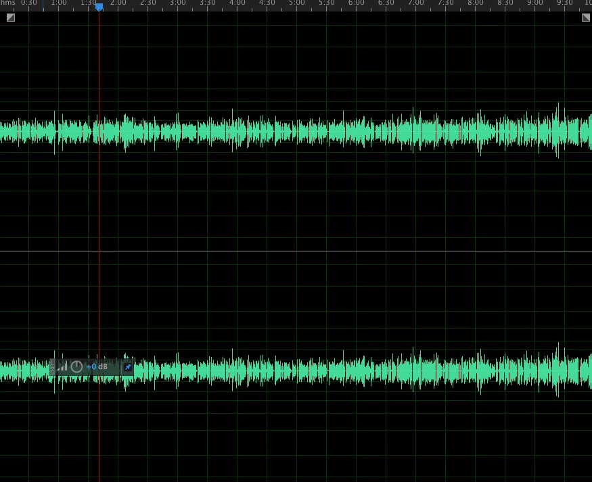The width and height of the screenshot is (592, 482).
Task: Click the 1:00 mark on the time ruler
Action: (x=59, y=3)
